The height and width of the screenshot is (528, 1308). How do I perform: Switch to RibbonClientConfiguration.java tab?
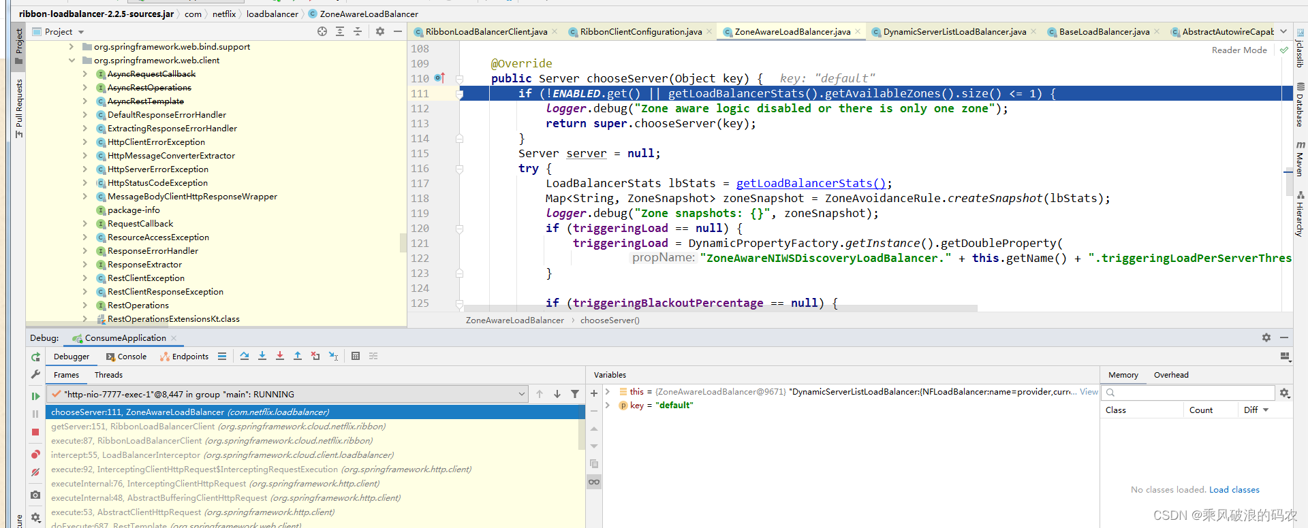[x=640, y=32]
